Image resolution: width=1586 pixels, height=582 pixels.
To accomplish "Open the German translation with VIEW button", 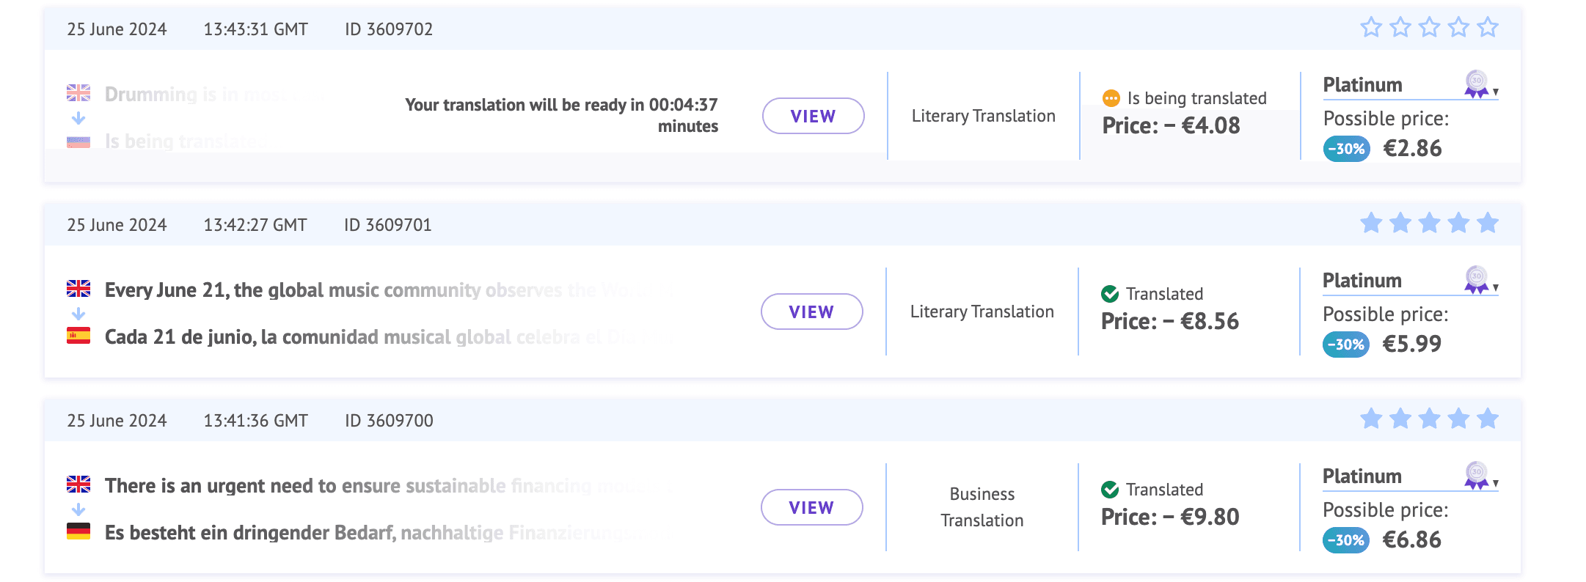I will click(811, 507).
